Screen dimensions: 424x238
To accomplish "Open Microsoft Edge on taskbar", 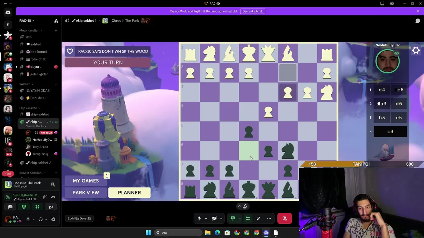I will point(217,233).
